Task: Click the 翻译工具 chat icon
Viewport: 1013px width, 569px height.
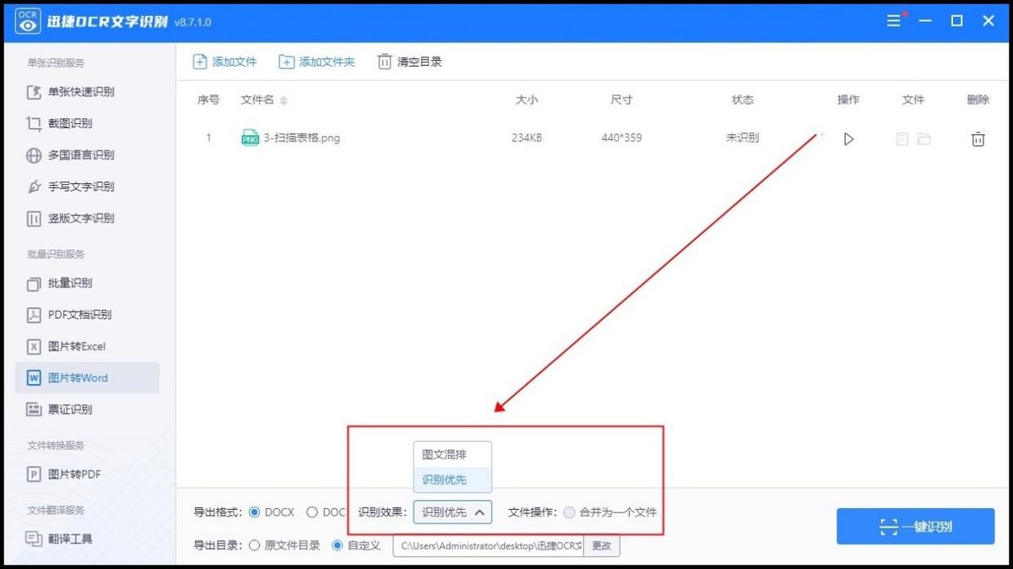Action: tap(34, 539)
